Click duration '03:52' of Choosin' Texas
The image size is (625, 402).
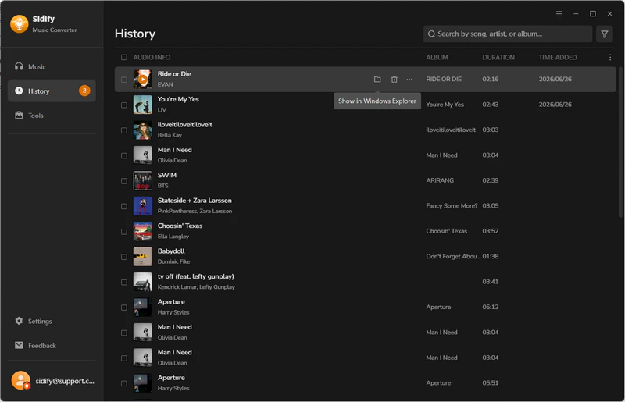(x=491, y=231)
